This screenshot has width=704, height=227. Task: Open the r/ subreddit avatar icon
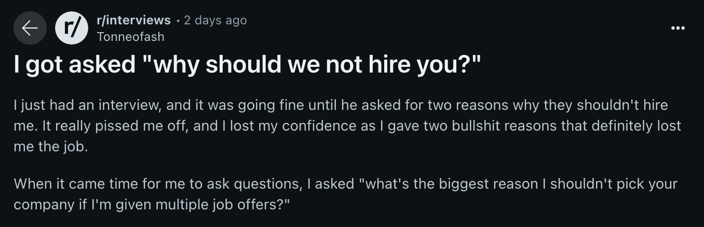point(72,28)
